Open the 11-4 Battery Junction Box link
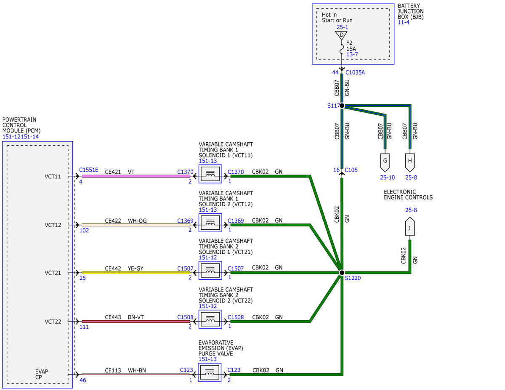505x390 pixels. click(403, 22)
